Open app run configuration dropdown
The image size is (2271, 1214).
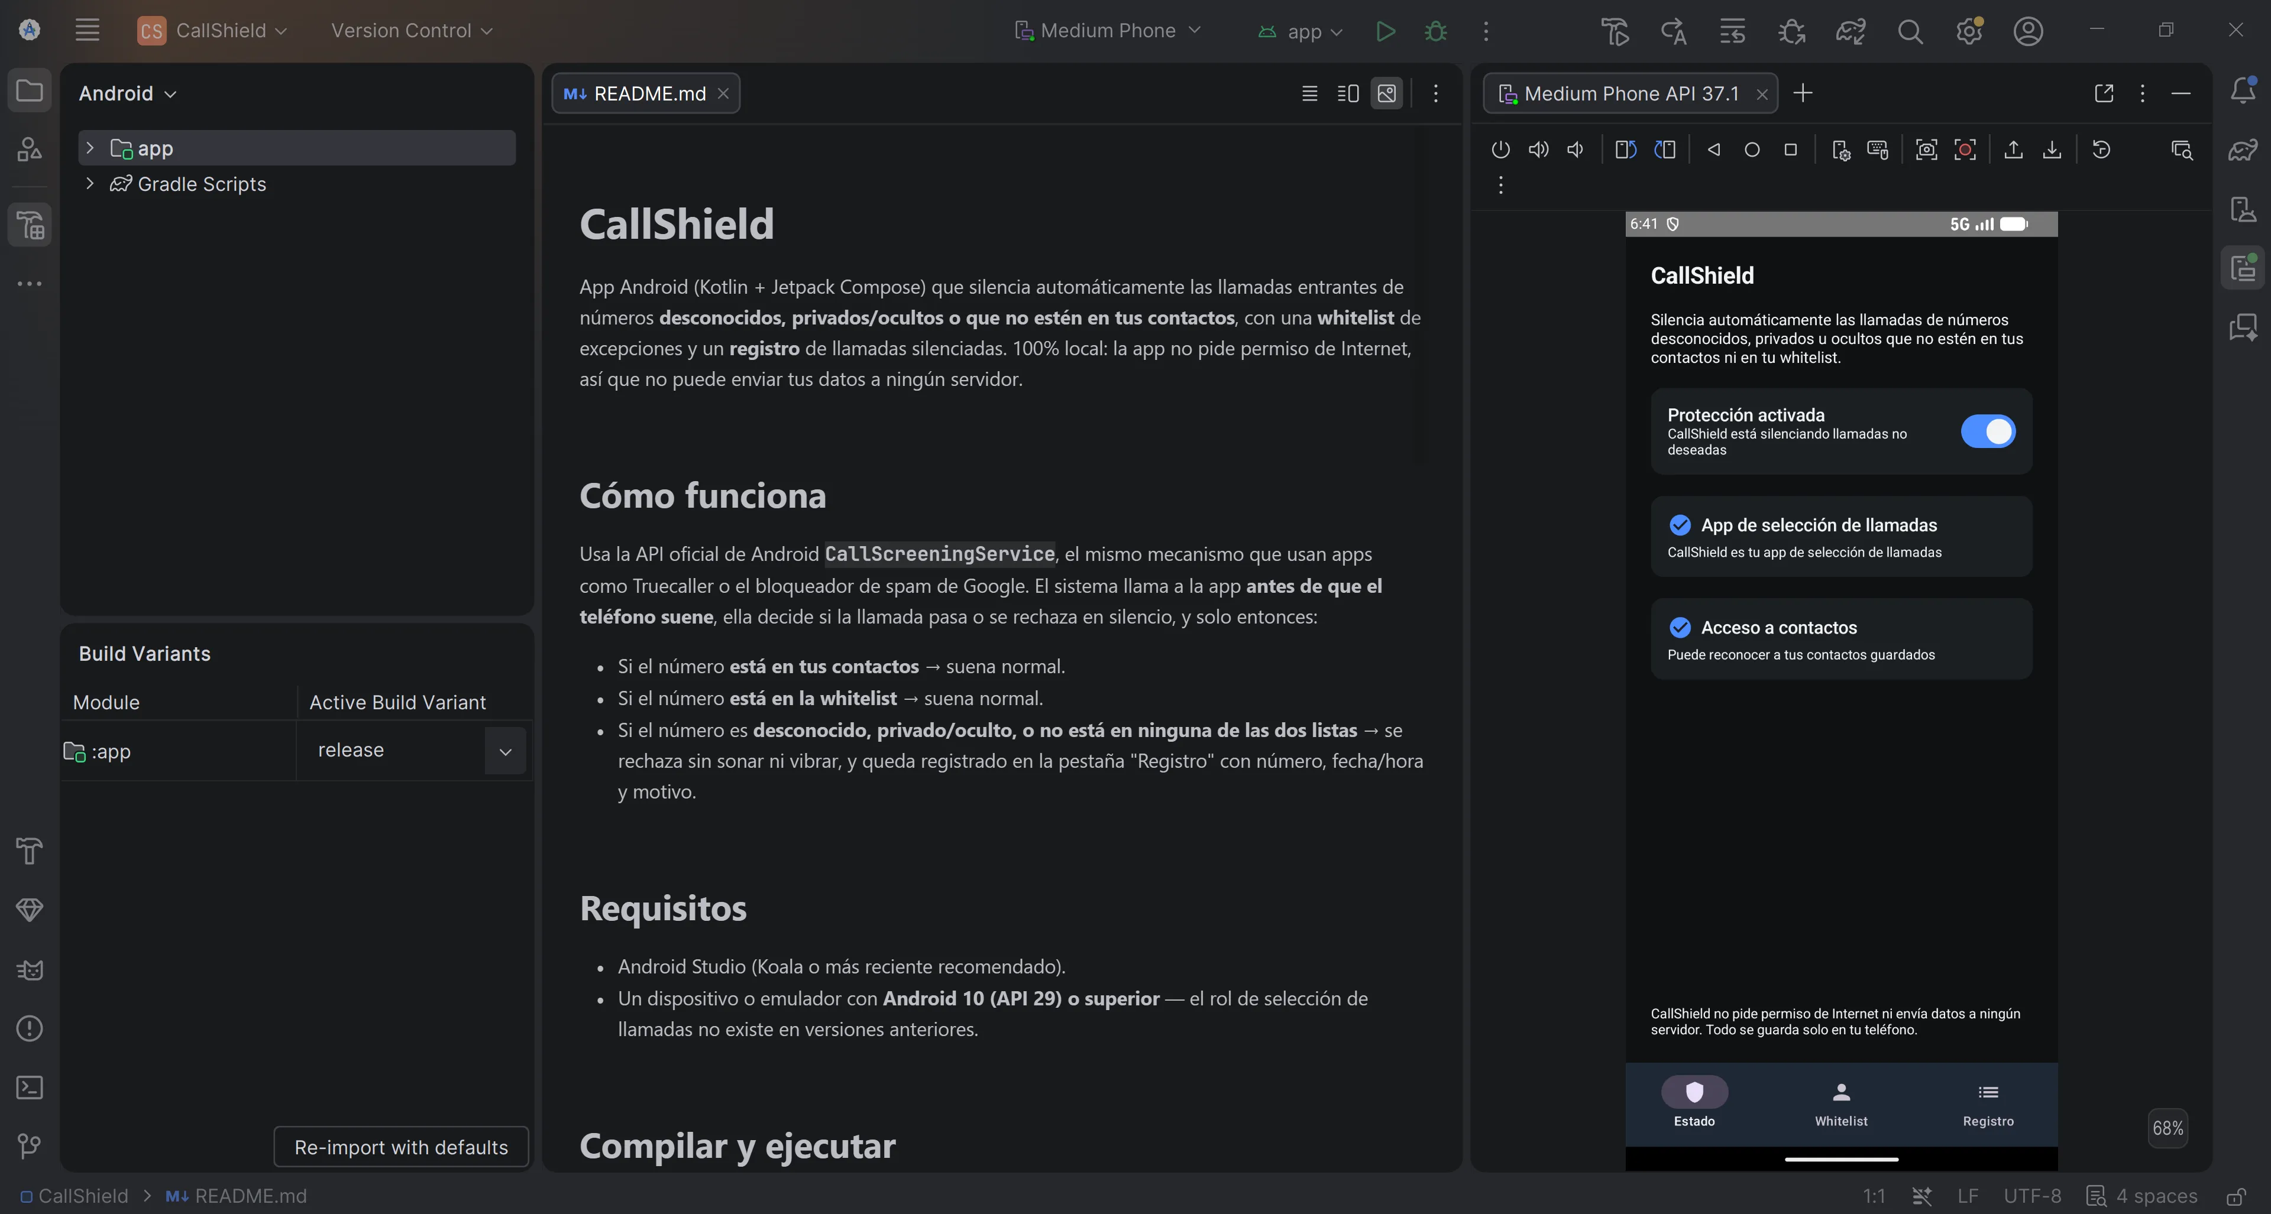(x=1299, y=32)
